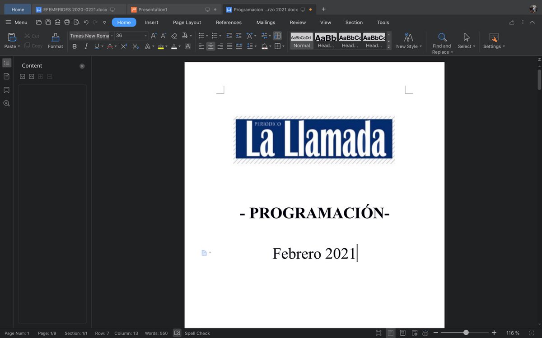
Task: Increase the paragraph indent
Action: 238,36
